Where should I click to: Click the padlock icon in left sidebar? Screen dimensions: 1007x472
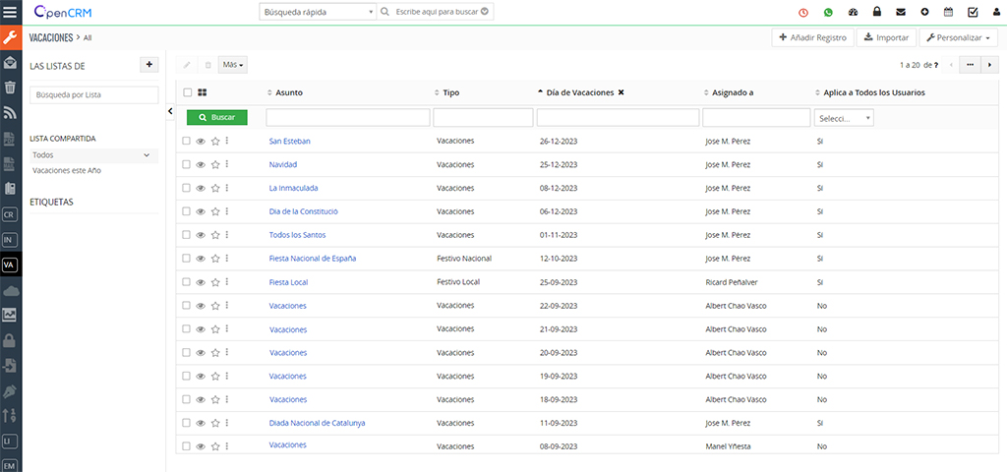[10, 340]
